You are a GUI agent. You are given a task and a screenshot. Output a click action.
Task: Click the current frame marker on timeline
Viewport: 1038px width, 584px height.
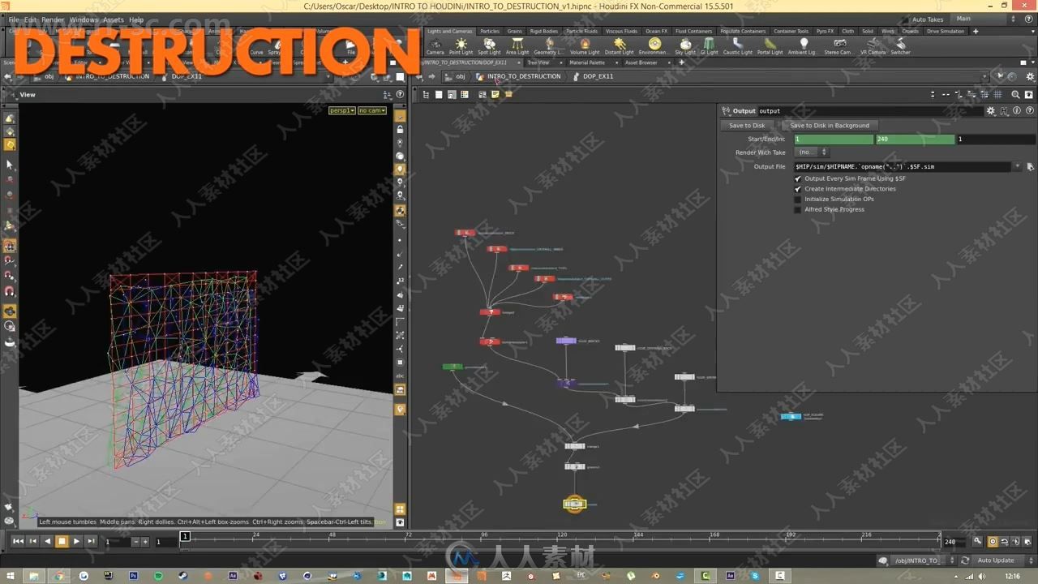pos(185,536)
